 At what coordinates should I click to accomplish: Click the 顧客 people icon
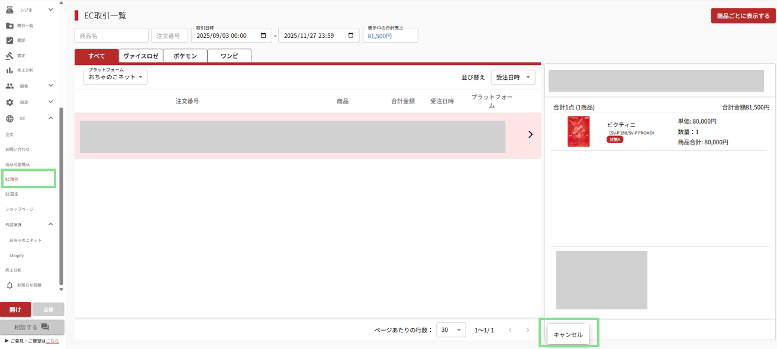click(9, 86)
